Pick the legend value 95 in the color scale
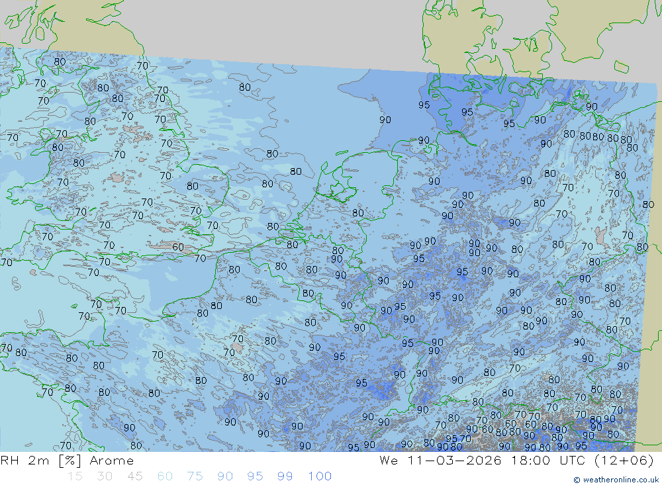The height and width of the screenshot is (485, 662). (255, 476)
